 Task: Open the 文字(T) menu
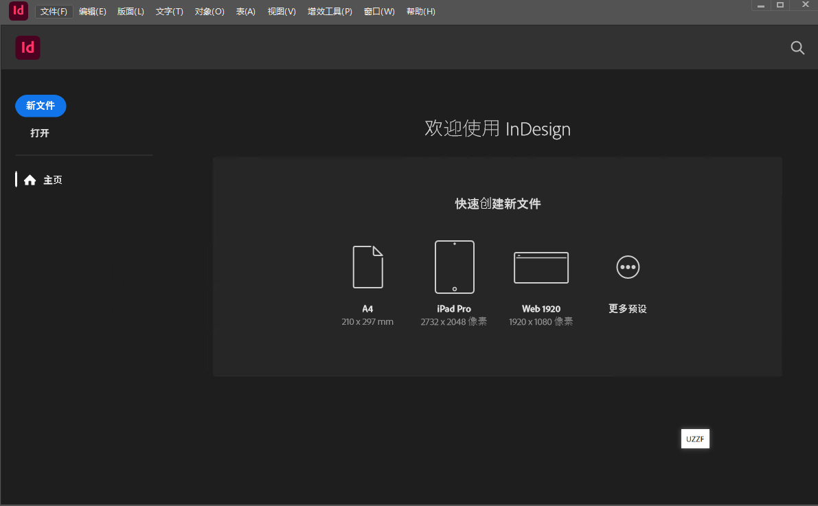[x=169, y=12]
